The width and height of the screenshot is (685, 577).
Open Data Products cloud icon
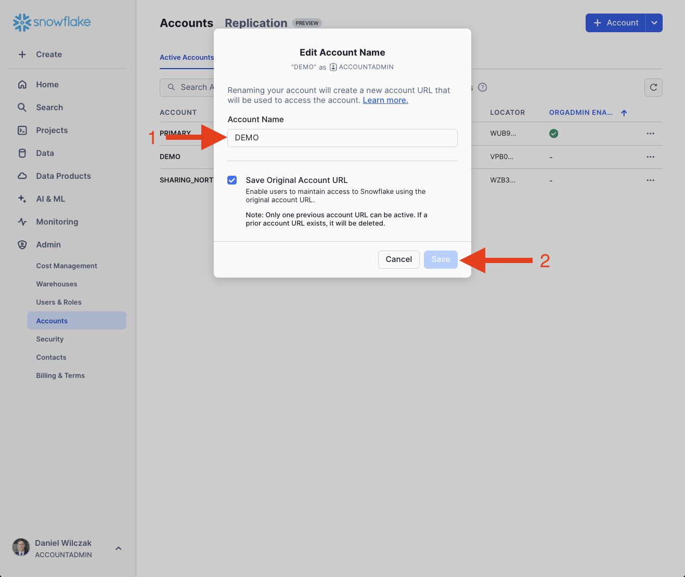click(x=22, y=176)
